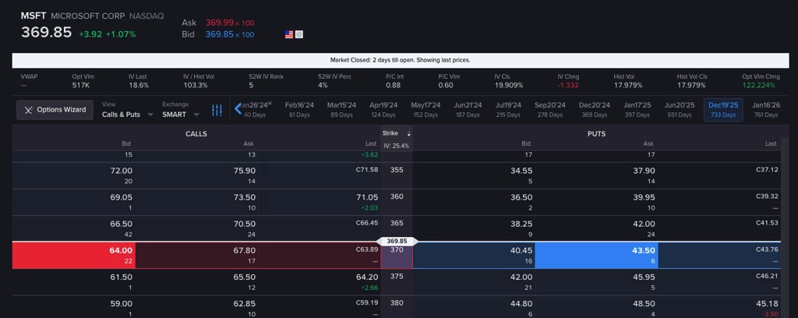The image size is (798, 318).
Task: Select the May17'24 expiration tab
Action: pyautogui.click(x=425, y=109)
